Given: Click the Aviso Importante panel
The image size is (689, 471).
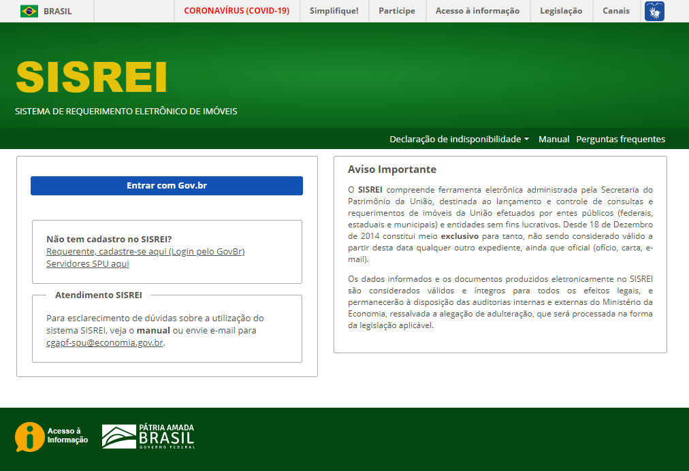Looking at the screenshot, I should pyautogui.click(x=500, y=255).
